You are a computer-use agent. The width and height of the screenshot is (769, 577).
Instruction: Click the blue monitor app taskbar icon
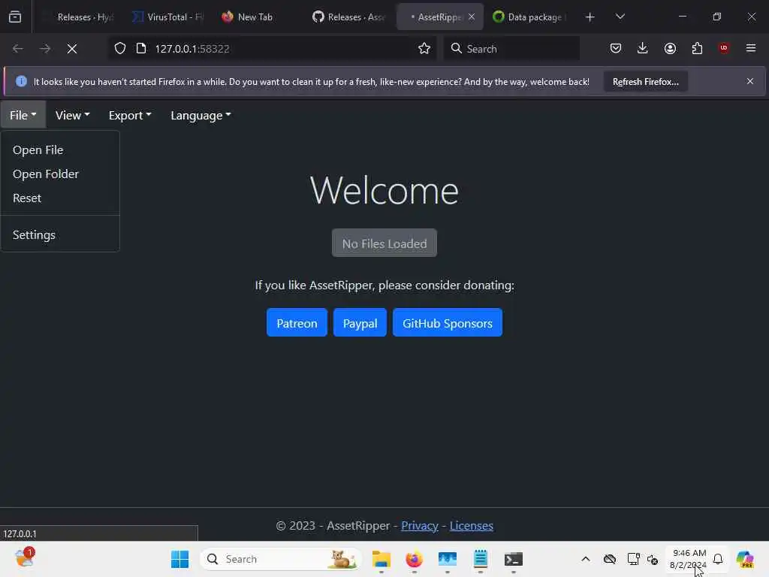click(448, 559)
